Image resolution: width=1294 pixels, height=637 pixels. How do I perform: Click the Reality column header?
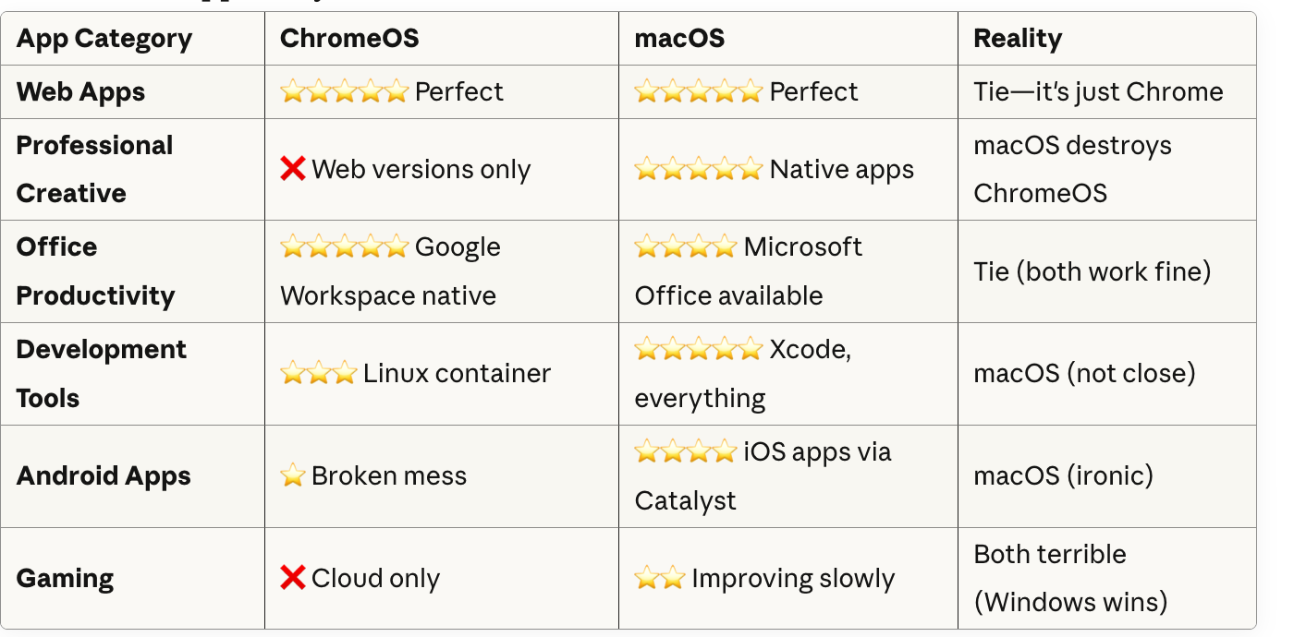(1018, 39)
